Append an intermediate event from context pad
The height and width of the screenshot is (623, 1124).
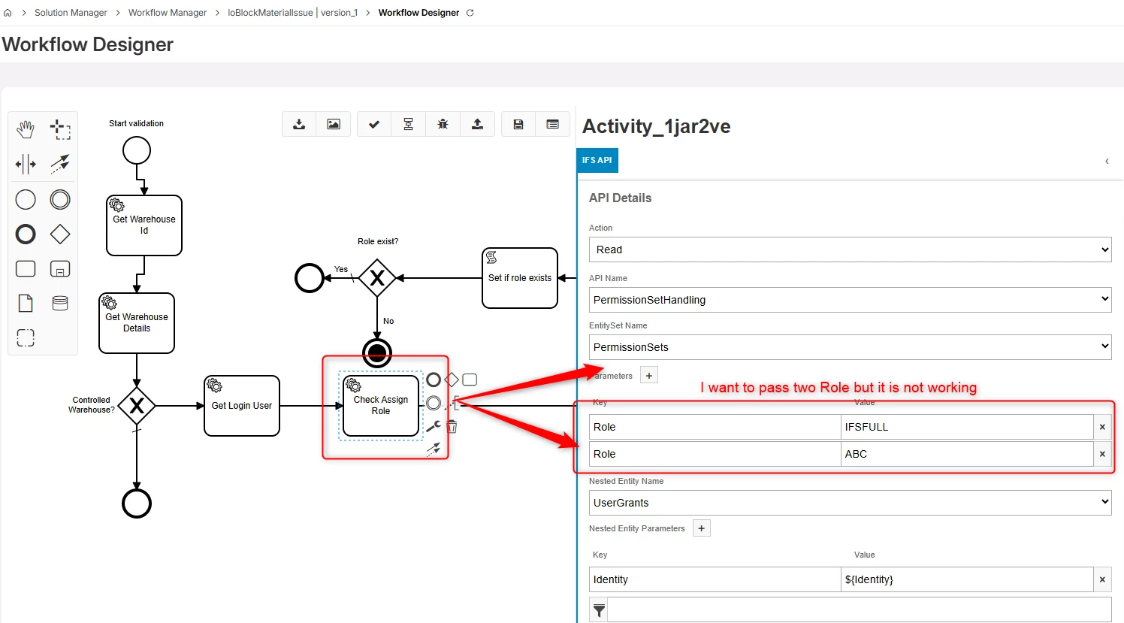[x=434, y=404]
